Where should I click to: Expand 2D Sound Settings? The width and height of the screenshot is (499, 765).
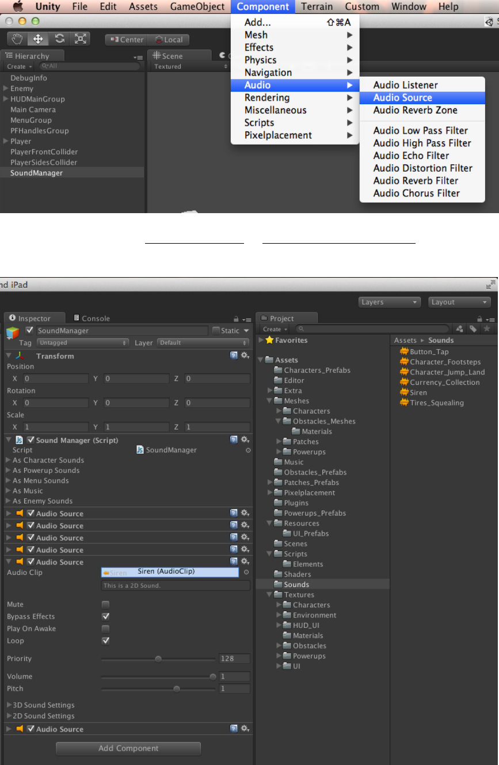pos(9,716)
